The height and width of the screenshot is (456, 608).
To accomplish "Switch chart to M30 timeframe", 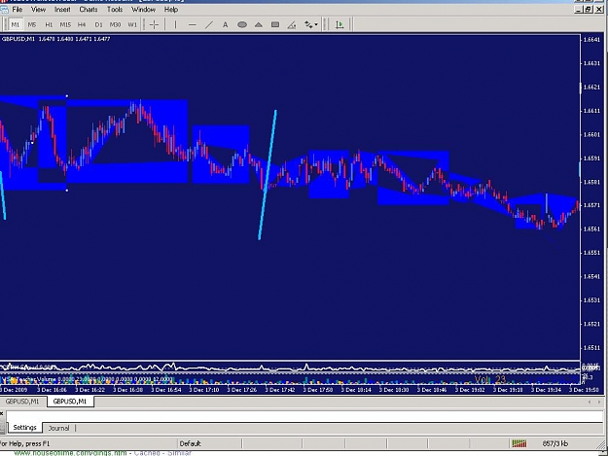I will (x=115, y=25).
